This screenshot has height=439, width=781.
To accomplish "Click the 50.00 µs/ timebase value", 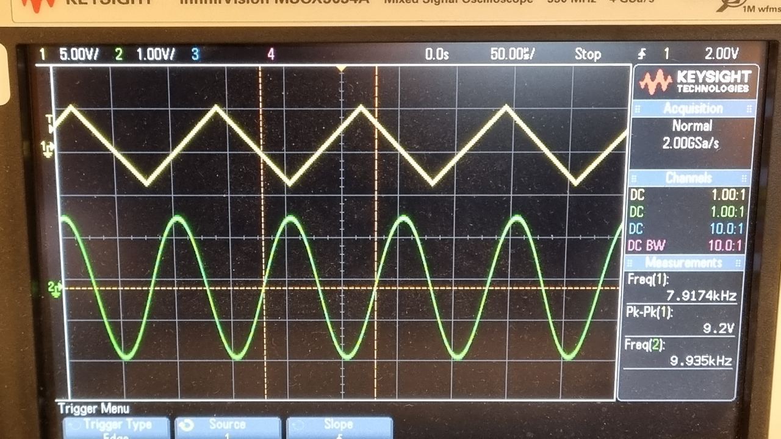I will 513,54.
